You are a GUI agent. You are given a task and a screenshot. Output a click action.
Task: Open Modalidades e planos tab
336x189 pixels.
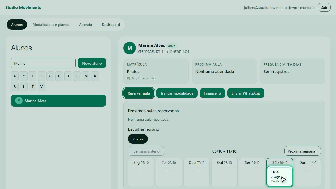click(x=51, y=25)
